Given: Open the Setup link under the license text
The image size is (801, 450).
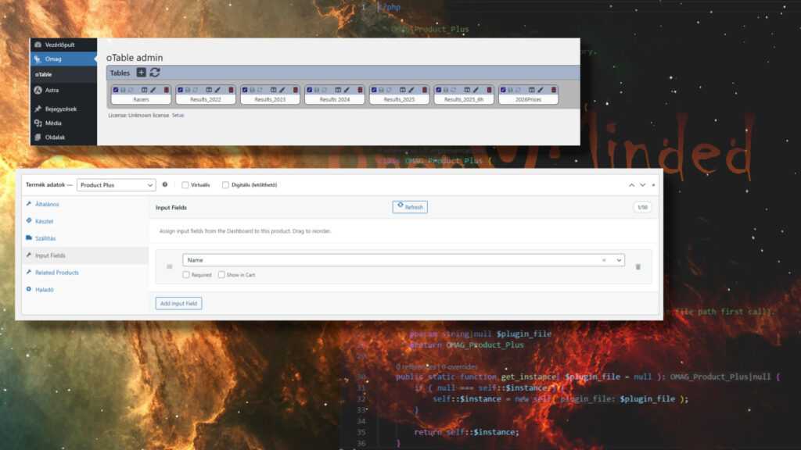Looking at the screenshot, I should [x=178, y=115].
